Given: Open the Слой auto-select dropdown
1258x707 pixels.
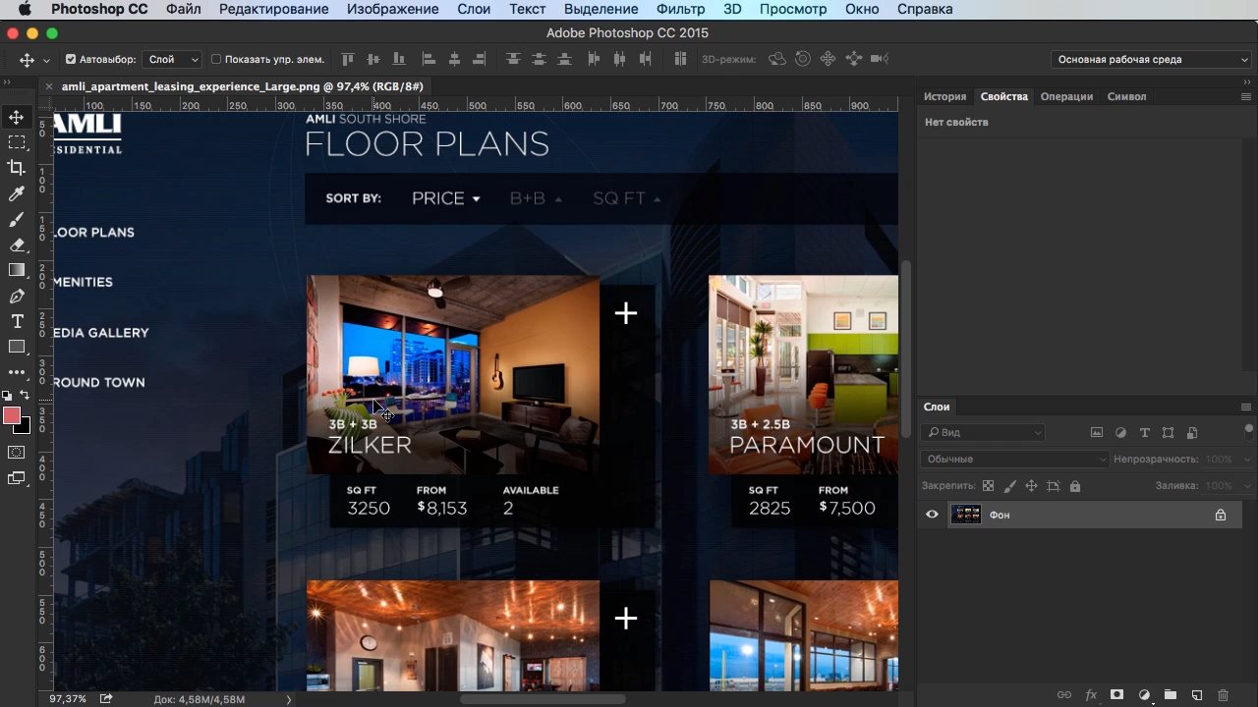Looking at the screenshot, I should point(172,60).
